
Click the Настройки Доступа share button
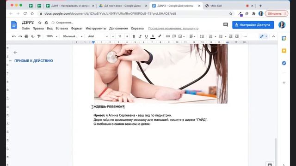253,25
